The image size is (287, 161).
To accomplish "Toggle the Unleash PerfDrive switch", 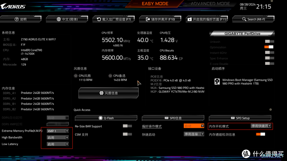I will coord(269,41).
